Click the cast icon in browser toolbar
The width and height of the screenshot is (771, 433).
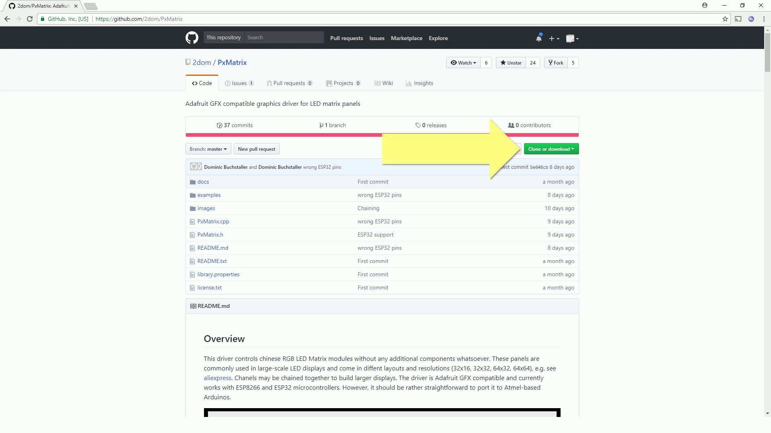pos(738,19)
